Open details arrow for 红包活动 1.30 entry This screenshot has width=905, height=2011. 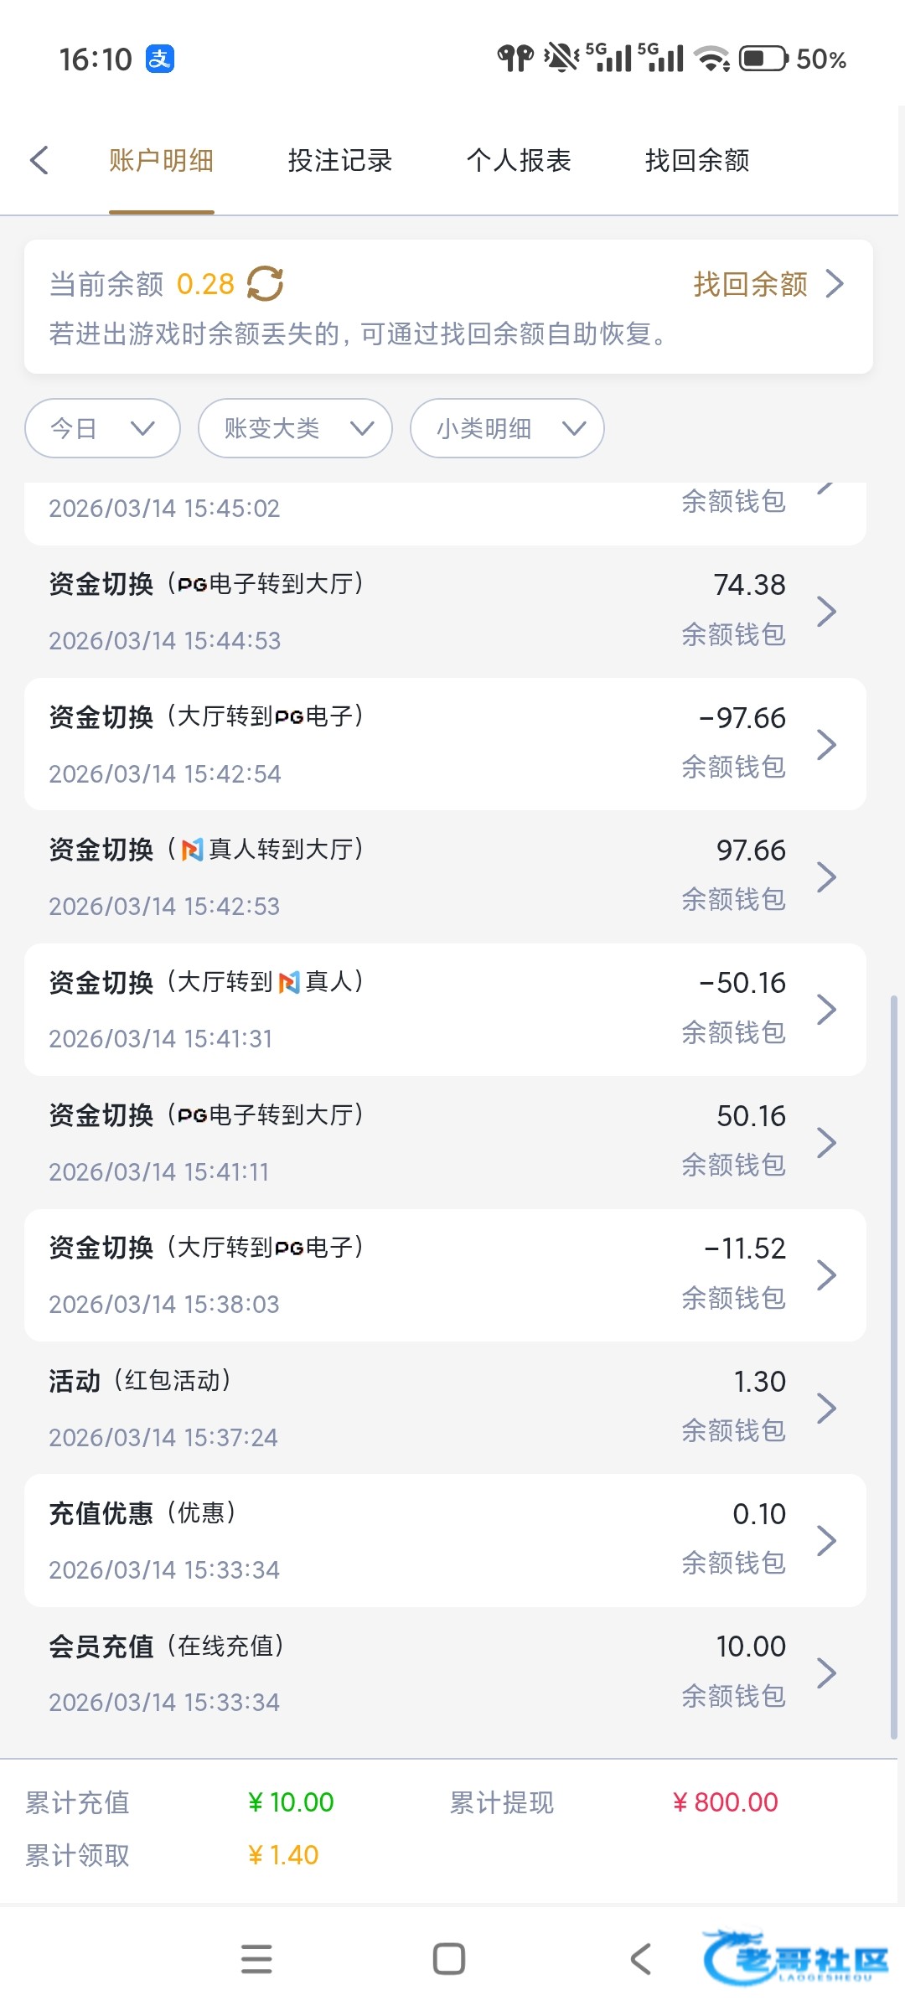pyautogui.click(x=826, y=1409)
